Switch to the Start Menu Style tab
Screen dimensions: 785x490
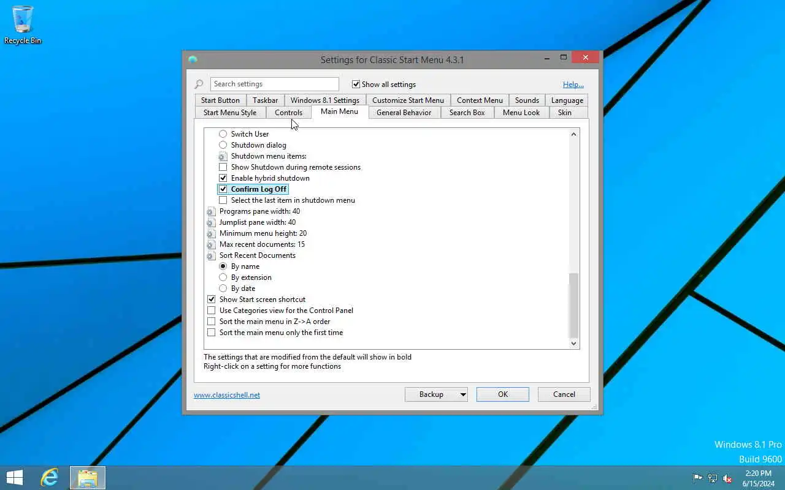230,113
